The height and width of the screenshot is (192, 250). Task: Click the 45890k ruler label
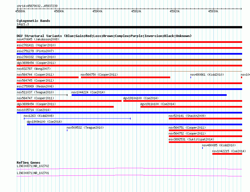[59, 11]
